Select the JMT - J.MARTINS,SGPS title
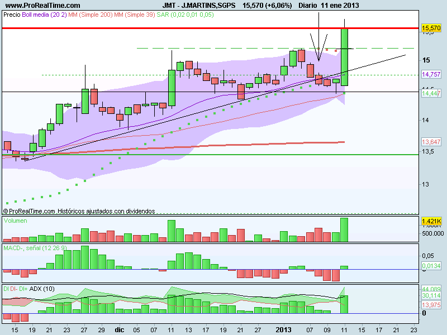 click(x=199, y=5)
